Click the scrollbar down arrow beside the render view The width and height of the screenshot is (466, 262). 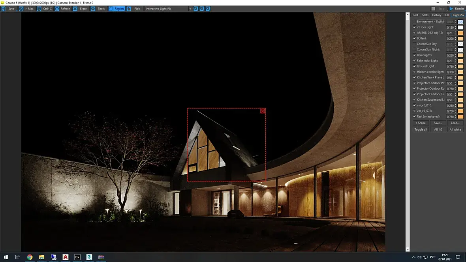pos(408,249)
